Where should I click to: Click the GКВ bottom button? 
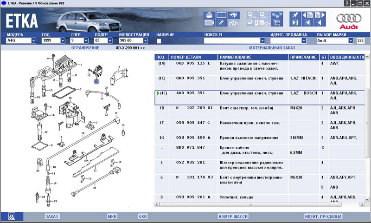click(x=142, y=216)
